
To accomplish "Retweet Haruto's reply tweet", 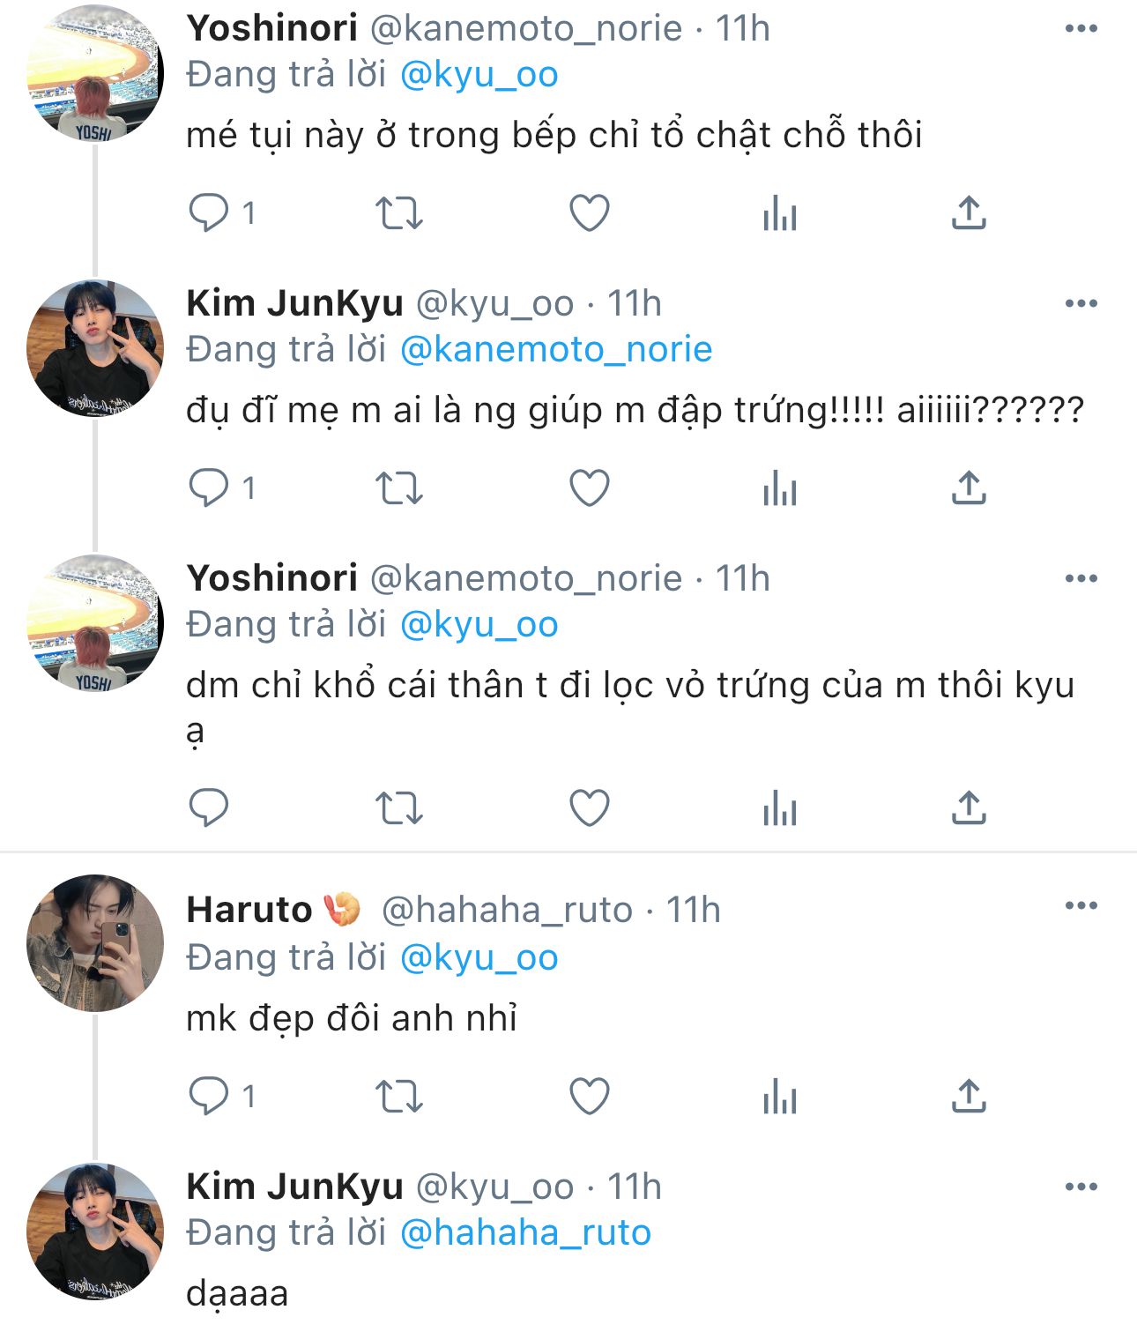I will (x=399, y=1097).
